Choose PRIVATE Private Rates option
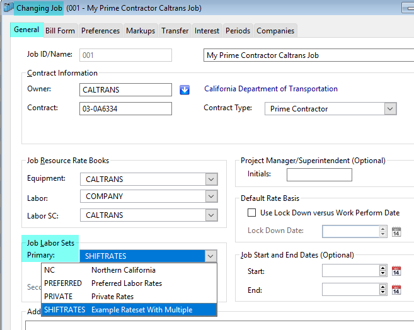 coord(129,297)
